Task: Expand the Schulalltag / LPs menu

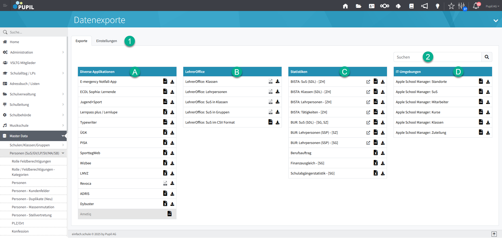Action: (33, 73)
